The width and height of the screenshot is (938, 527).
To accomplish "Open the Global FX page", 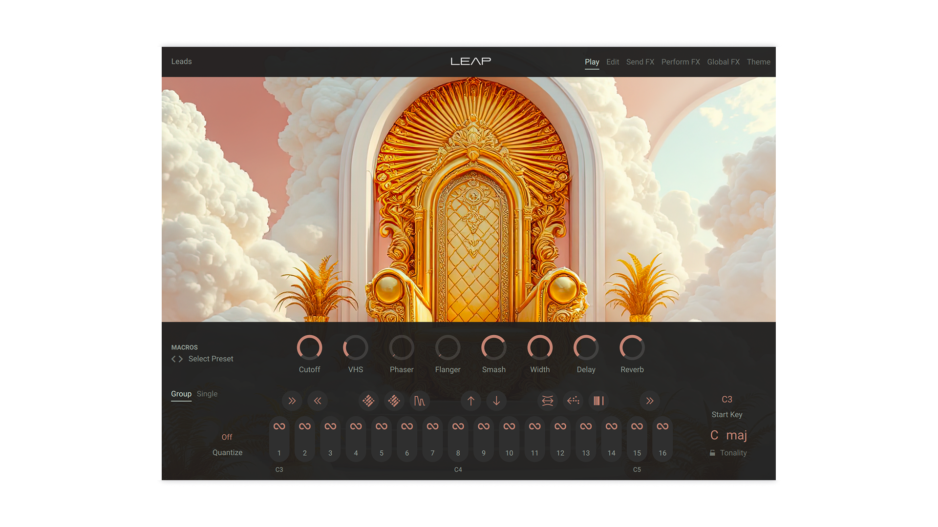I will click(724, 61).
